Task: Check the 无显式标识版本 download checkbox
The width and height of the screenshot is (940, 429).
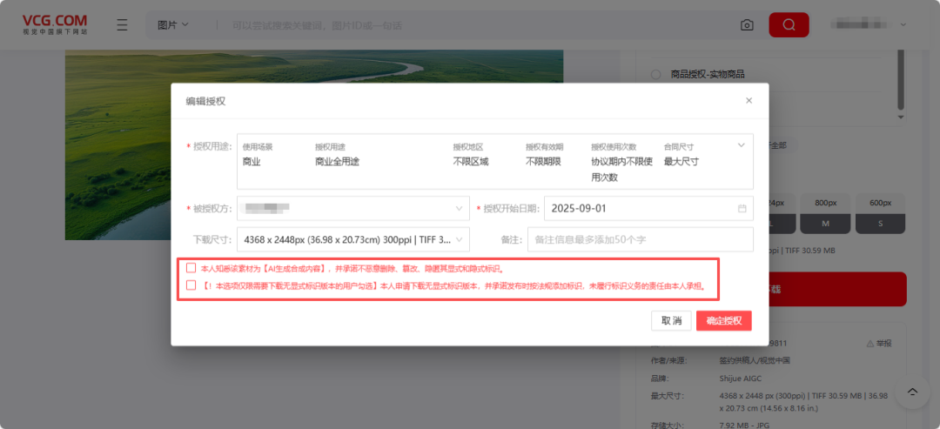Action: (x=191, y=285)
